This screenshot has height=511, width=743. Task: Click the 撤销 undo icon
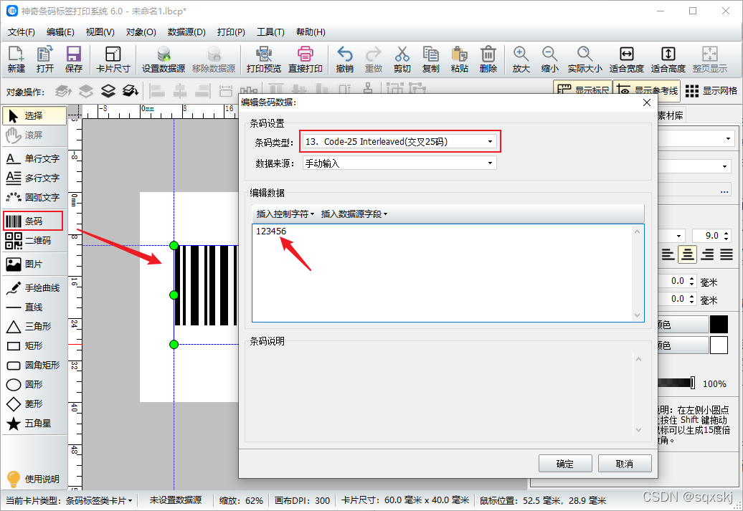coord(344,59)
